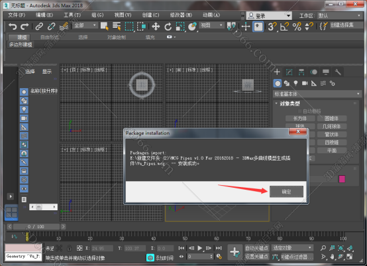Screen dimensions: 367x266
Task: Expand the scene explorer panel arrow button
Action: 11,196
